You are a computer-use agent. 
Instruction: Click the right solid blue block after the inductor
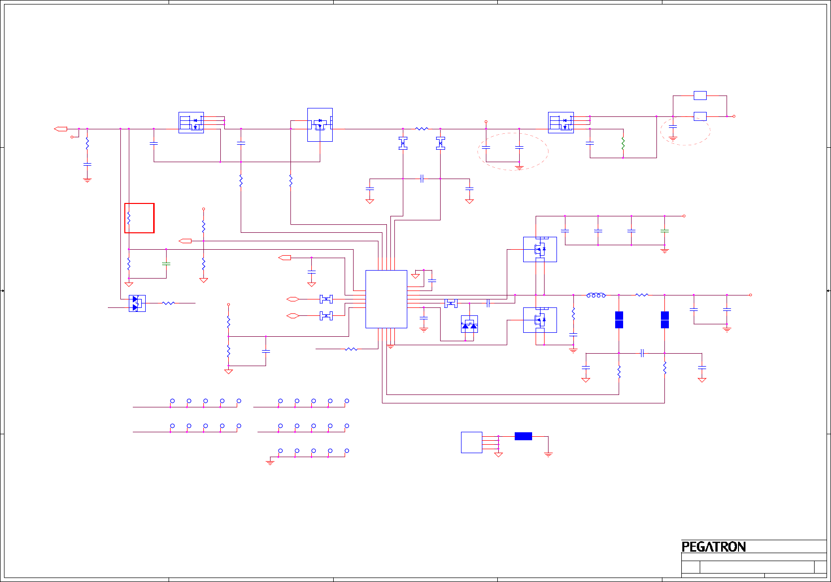665,320
